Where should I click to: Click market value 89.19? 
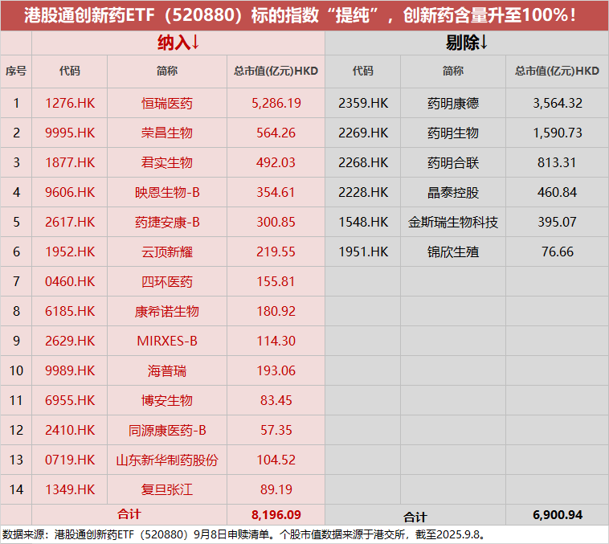pyautogui.click(x=276, y=489)
